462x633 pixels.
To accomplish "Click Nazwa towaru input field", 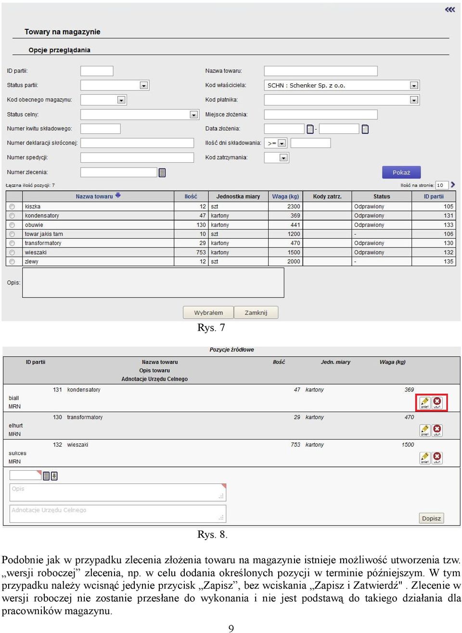I will [321, 71].
